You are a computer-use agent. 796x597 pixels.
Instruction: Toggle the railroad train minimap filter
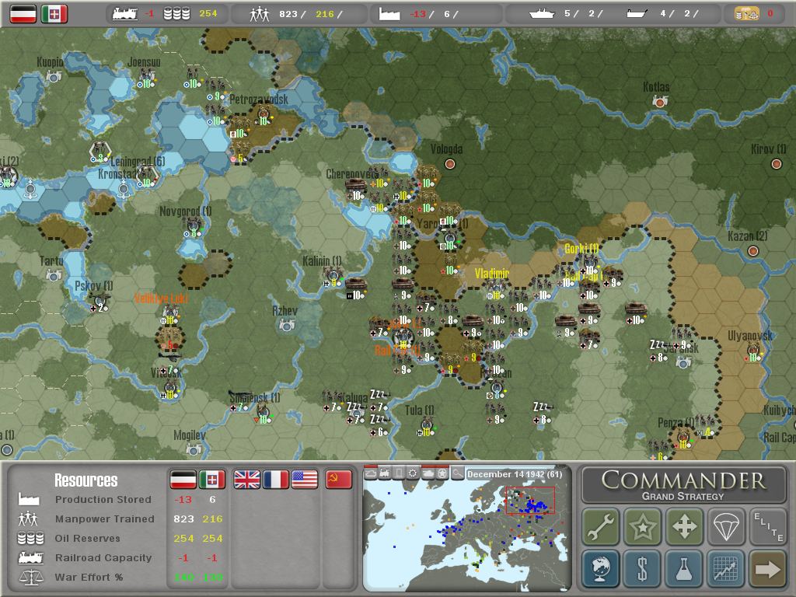point(385,473)
